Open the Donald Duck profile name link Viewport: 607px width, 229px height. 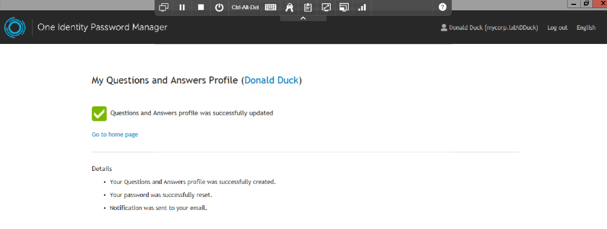pyautogui.click(x=271, y=81)
